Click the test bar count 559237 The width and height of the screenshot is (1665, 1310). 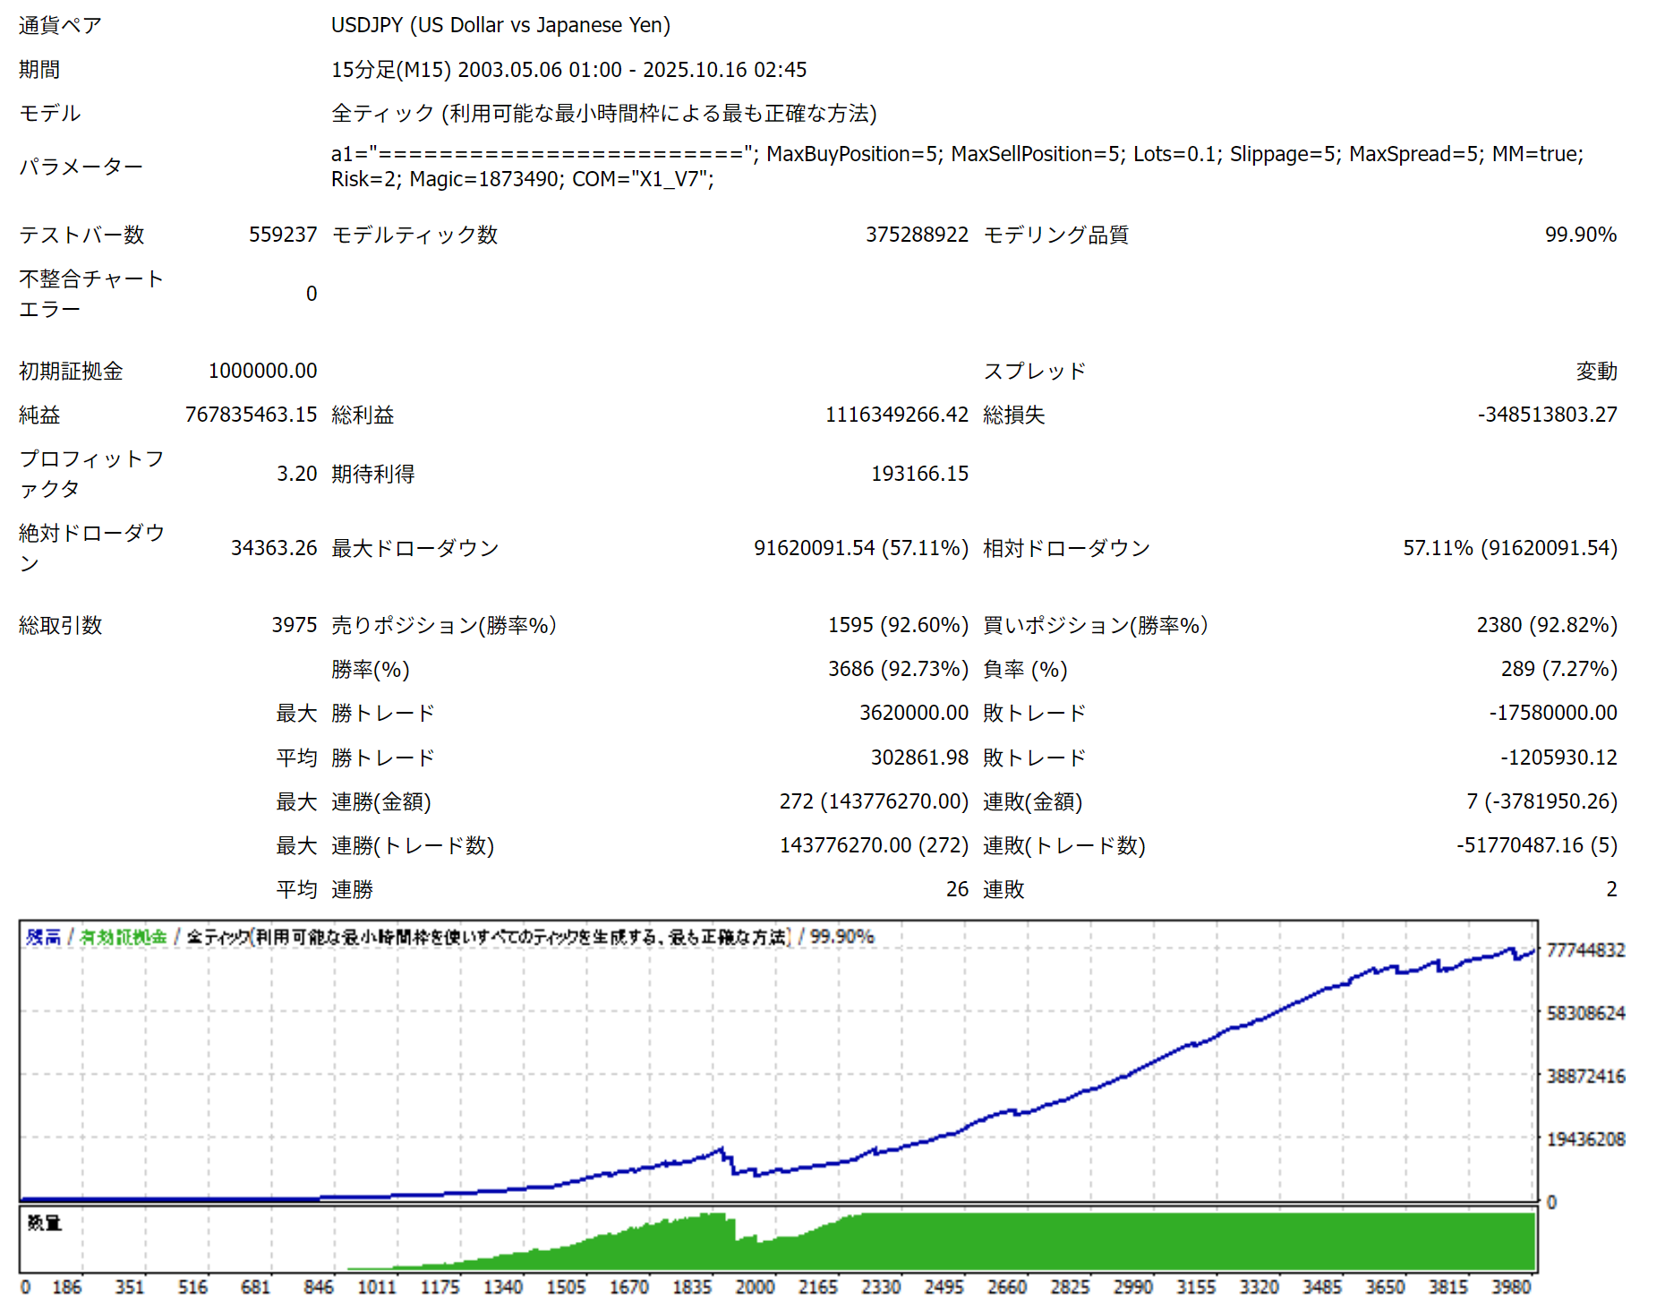(283, 235)
